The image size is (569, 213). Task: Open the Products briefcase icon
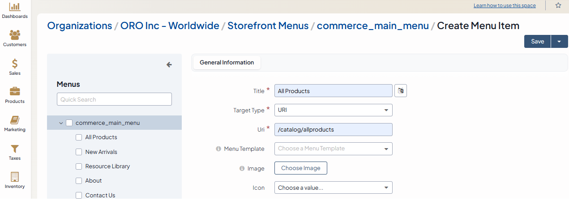point(15,92)
